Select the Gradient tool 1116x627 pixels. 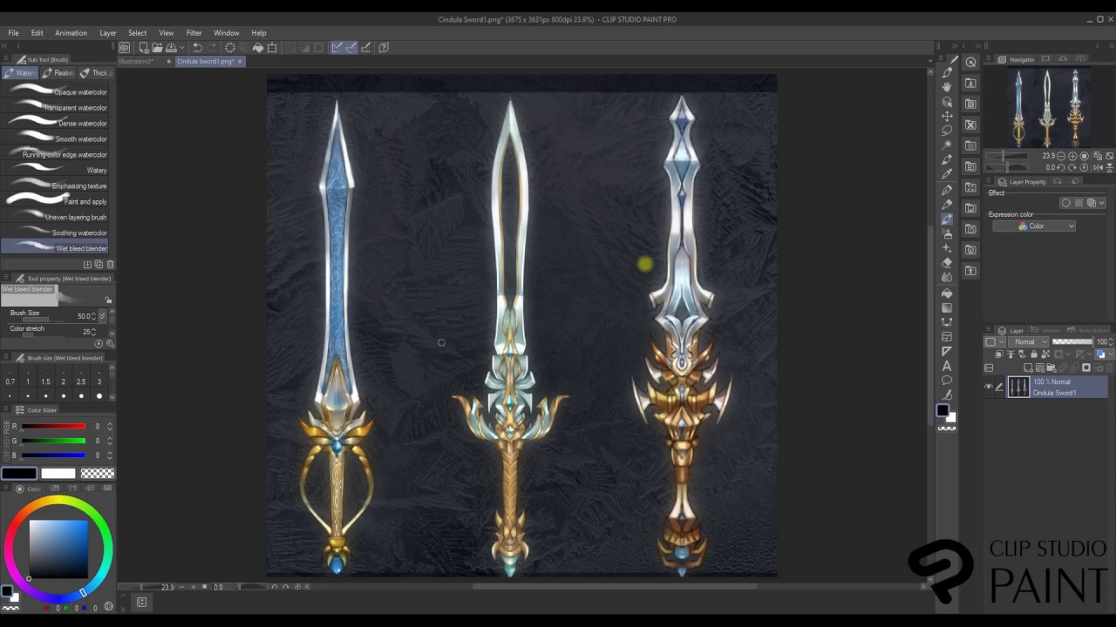(x=947, y=307)
